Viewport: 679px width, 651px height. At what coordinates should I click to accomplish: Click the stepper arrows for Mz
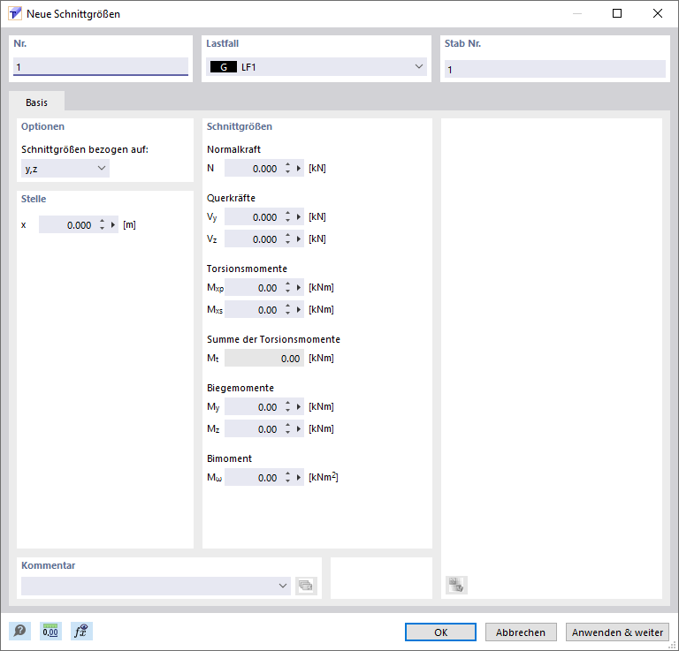click(x=288, y=428)
